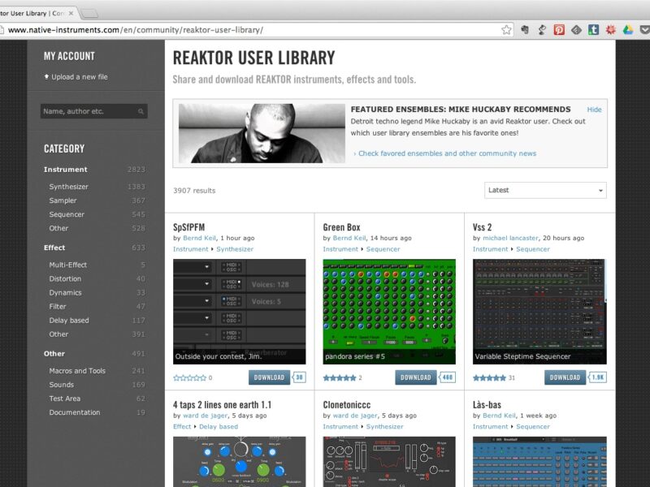The width and height of the screenshot is (650, 487).
Task: Click the Name, author search field
Action: 88,111
